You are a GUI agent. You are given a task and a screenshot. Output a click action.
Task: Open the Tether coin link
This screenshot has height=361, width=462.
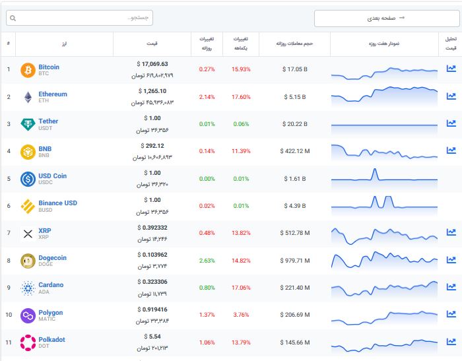(48, 121)
